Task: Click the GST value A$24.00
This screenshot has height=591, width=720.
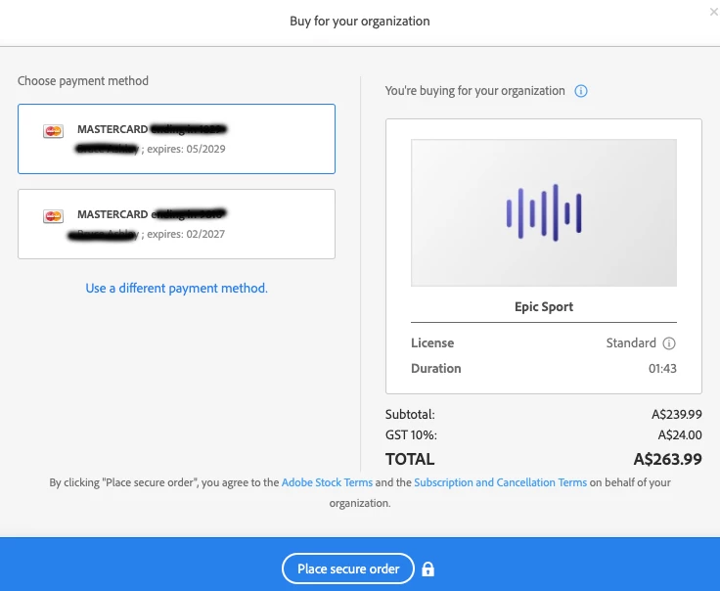Action: [x=680, y=434]
